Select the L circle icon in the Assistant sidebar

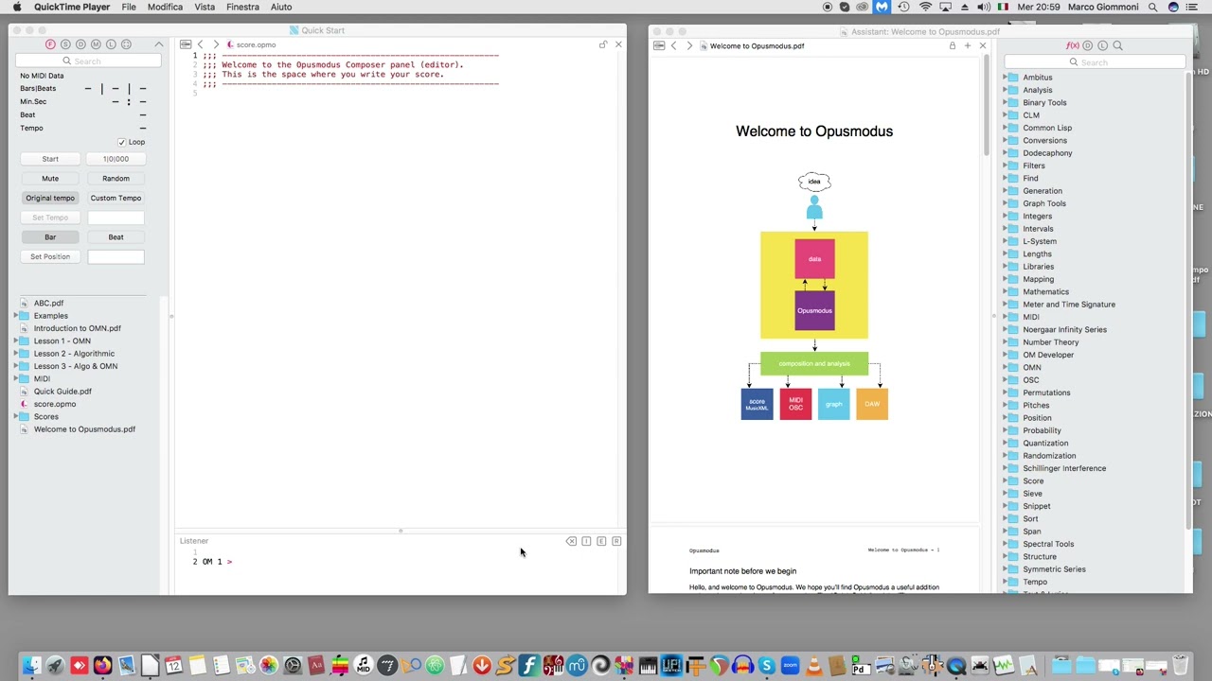pos(1102,45)
